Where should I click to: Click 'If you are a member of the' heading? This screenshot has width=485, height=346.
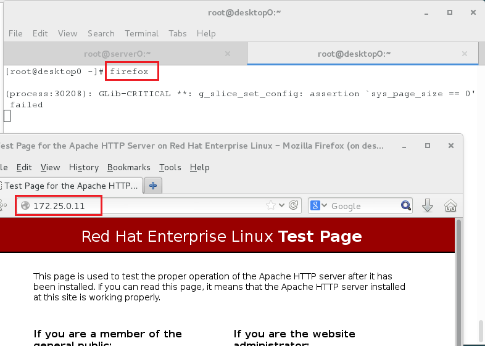107,334
